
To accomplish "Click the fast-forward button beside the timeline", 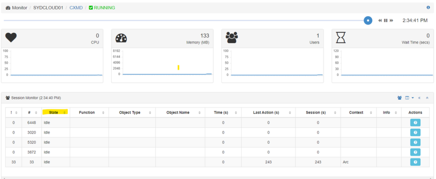I will click(x=391, y=20).
